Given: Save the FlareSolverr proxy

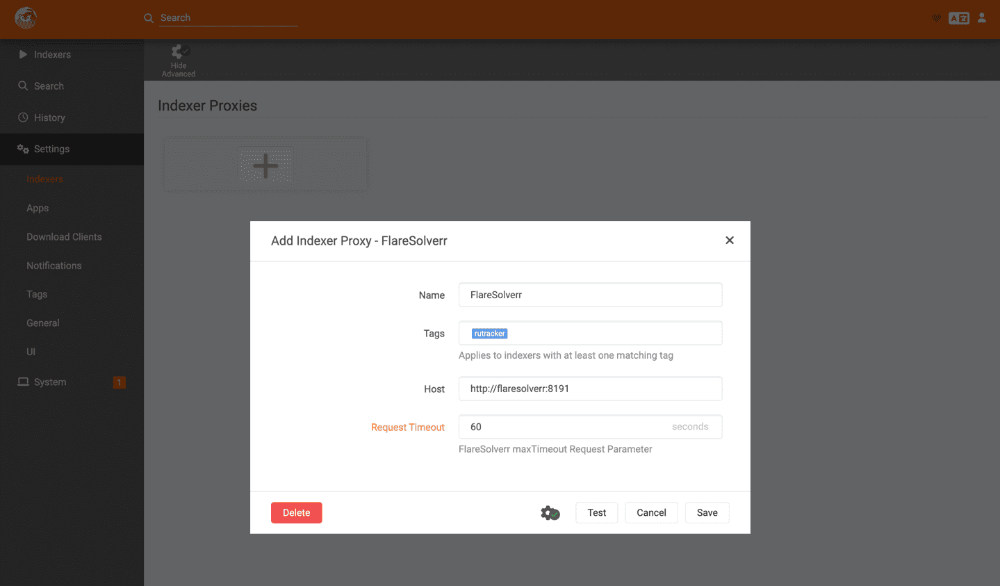Looking at the screenshot, I should [x=707, y=513].
